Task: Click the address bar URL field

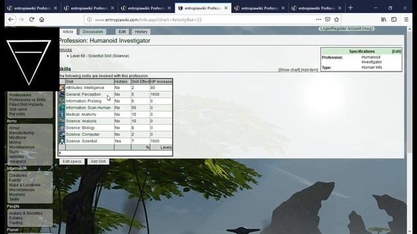Action: point(202,19)
